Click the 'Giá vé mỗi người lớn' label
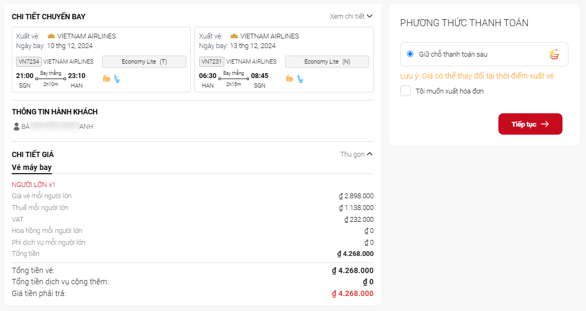The width and height of the screenshot is (586, 311). click(x=42, y=196)
